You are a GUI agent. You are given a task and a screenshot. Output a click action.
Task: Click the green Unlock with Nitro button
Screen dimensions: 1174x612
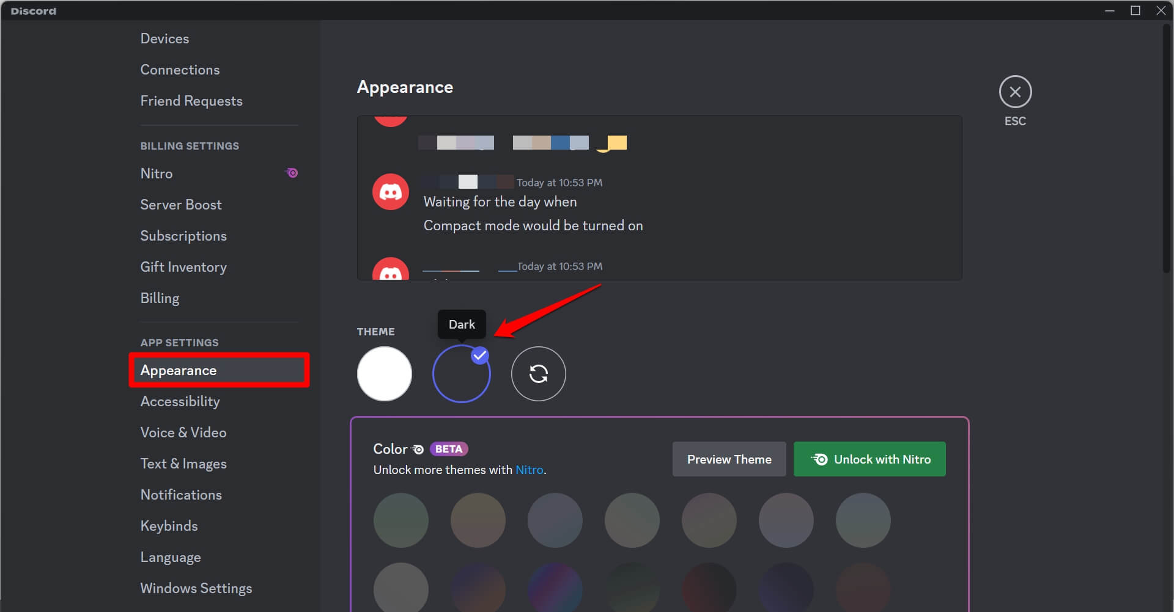click(x=869, y=459)
